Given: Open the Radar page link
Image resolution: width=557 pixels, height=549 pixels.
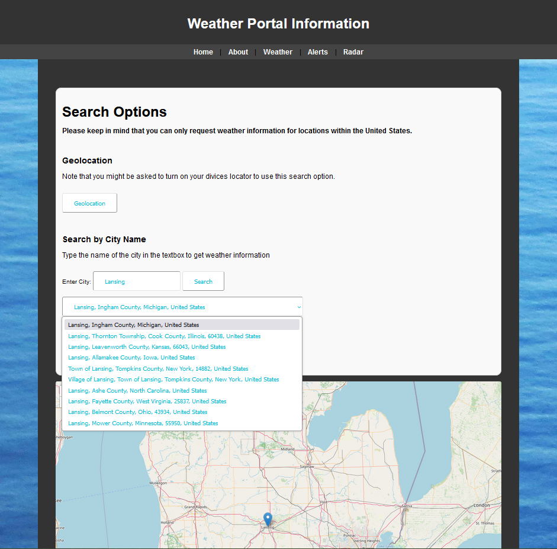Looking at the screenshot, I should point(353,52).
